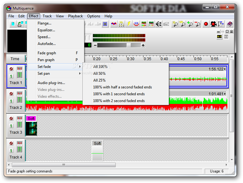Open the Track menu
243x183 pixels.
click(x=47, y=16)
